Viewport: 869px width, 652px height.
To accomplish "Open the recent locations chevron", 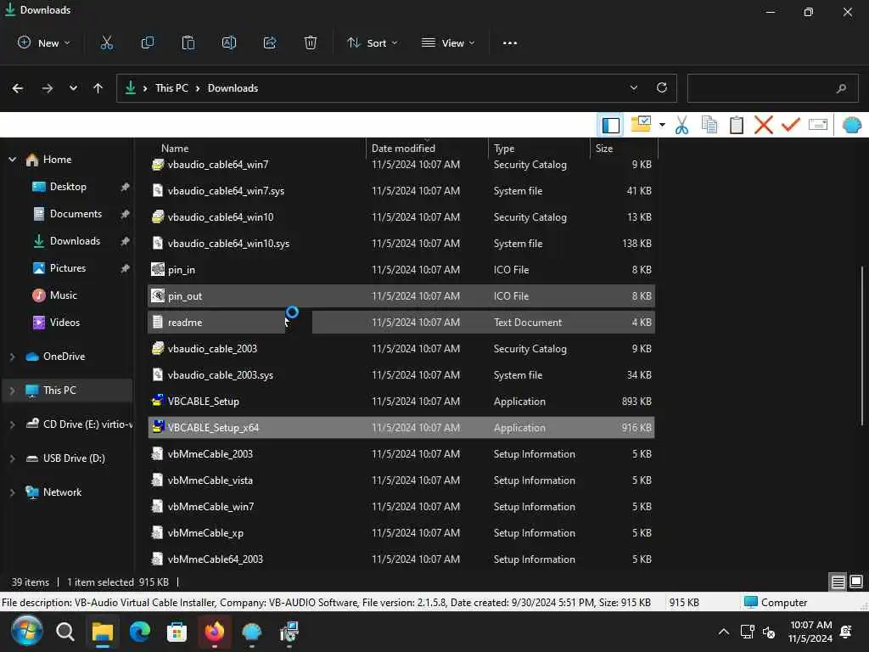I will (73, 88).
